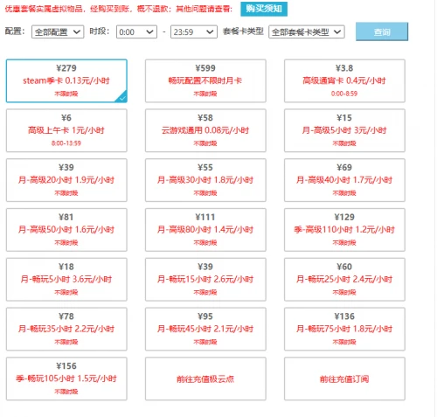The width and height of the screenshot is (437, 417).
Task: Pick the ¥55 月-高级30小时 package
Action: point(205,180)
